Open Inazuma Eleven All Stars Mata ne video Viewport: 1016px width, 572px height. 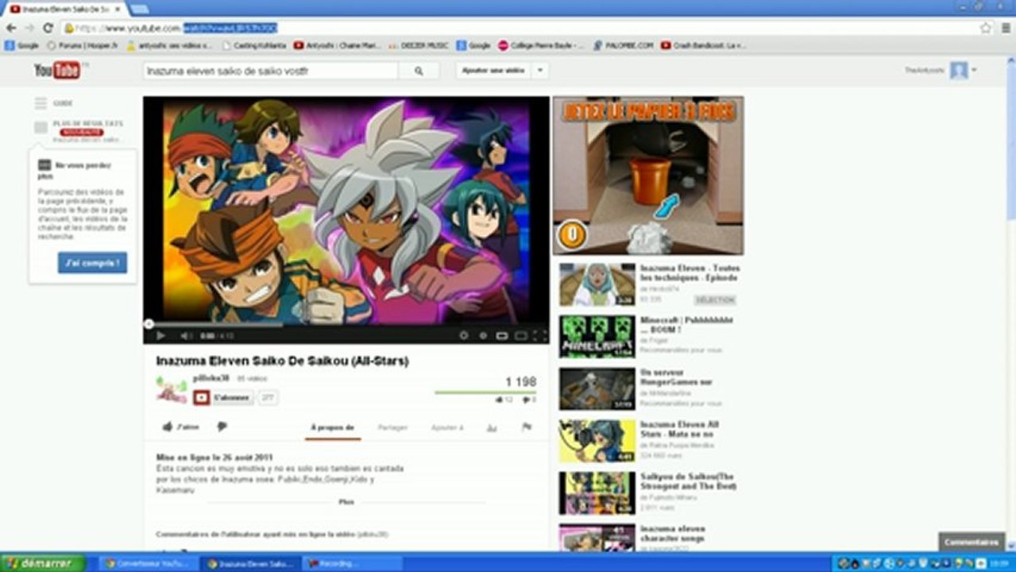click(x=597, y=441)
